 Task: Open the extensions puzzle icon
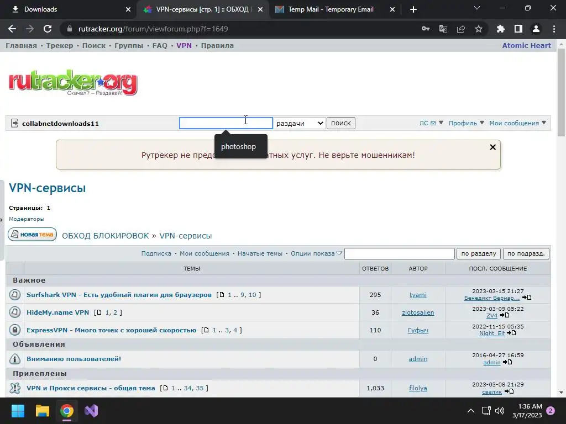click(x=501, y=29)
